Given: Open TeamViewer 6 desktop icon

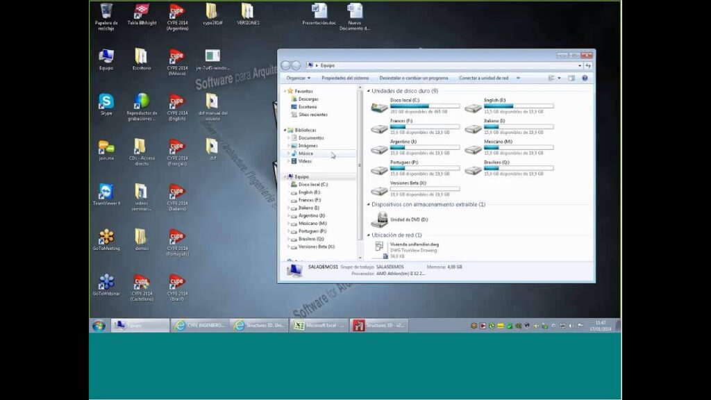Looking at the screenshot, I should click(106, 192).
